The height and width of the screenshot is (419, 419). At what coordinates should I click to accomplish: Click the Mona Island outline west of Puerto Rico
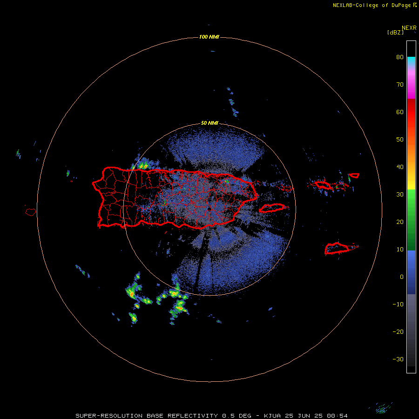[31, 212]
